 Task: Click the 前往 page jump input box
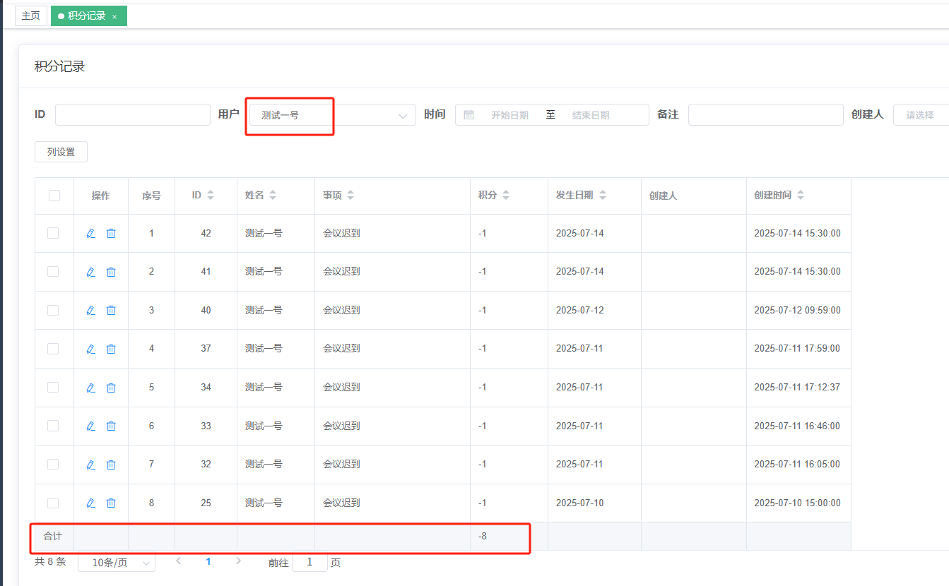[310, 562]
